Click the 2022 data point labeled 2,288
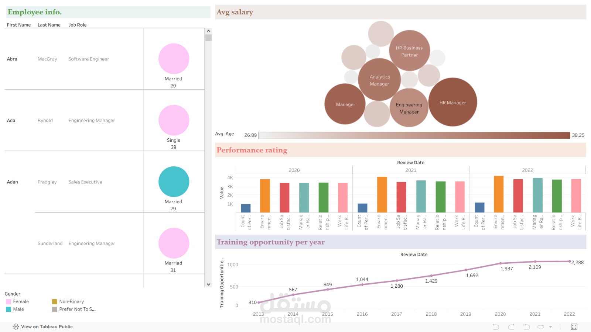 coord(570,262)
